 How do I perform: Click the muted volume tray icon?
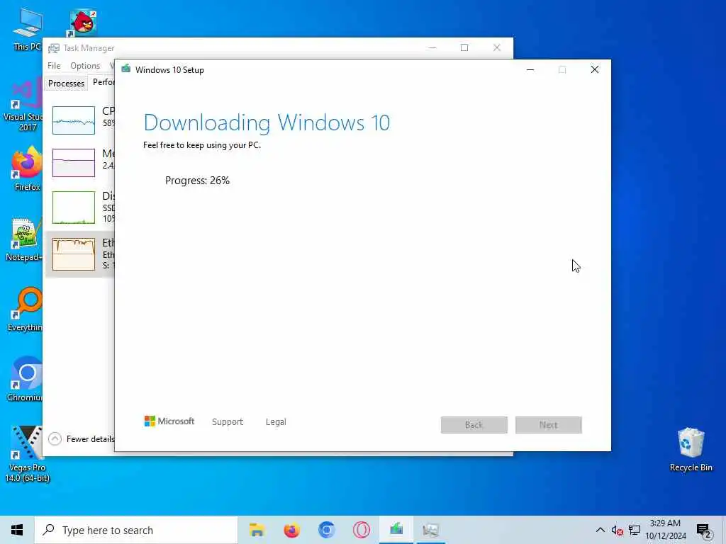coord(618,530)
